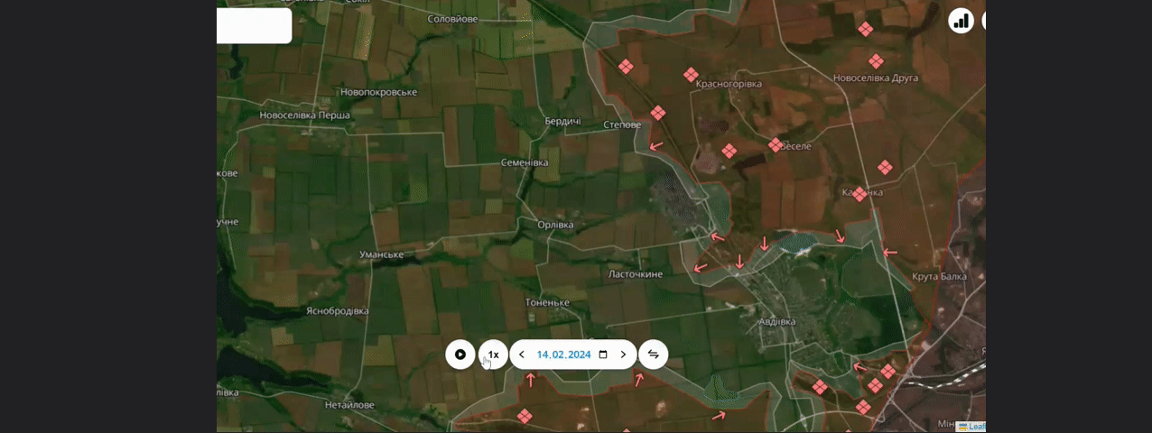Click the attack arrow below Степове
Image resolution: width=1152 pixels, height=433 pixels.
tap(656, 145)
